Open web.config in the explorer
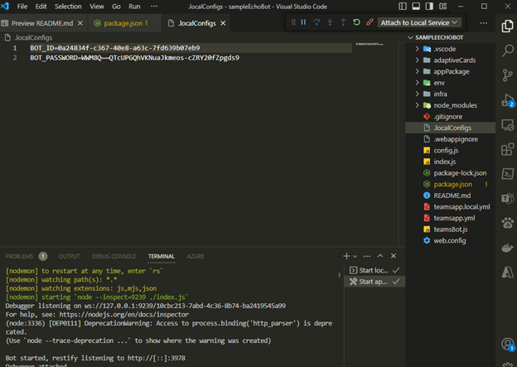 click(451, 241)
